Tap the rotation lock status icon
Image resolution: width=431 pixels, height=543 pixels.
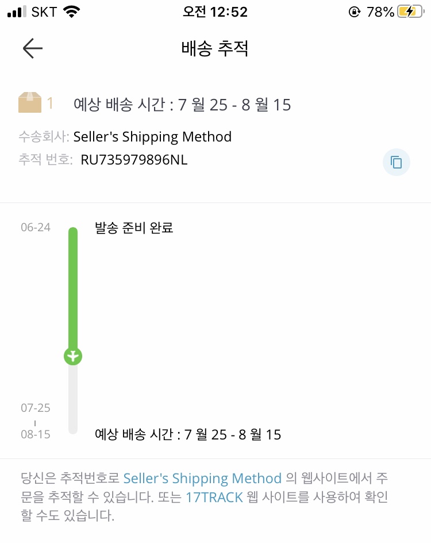point(355,12)
